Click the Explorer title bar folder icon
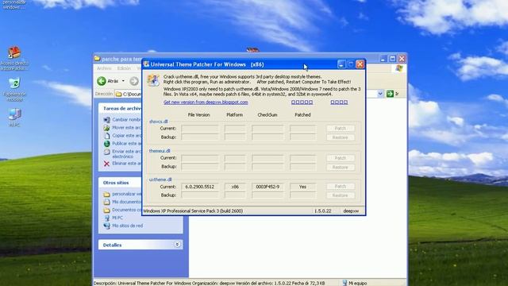This screenshot has height=286, width=508. click(97, 59)
